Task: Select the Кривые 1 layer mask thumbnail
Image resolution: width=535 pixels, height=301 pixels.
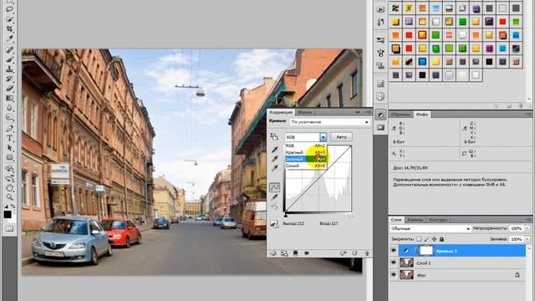Action: pos(426,251)
